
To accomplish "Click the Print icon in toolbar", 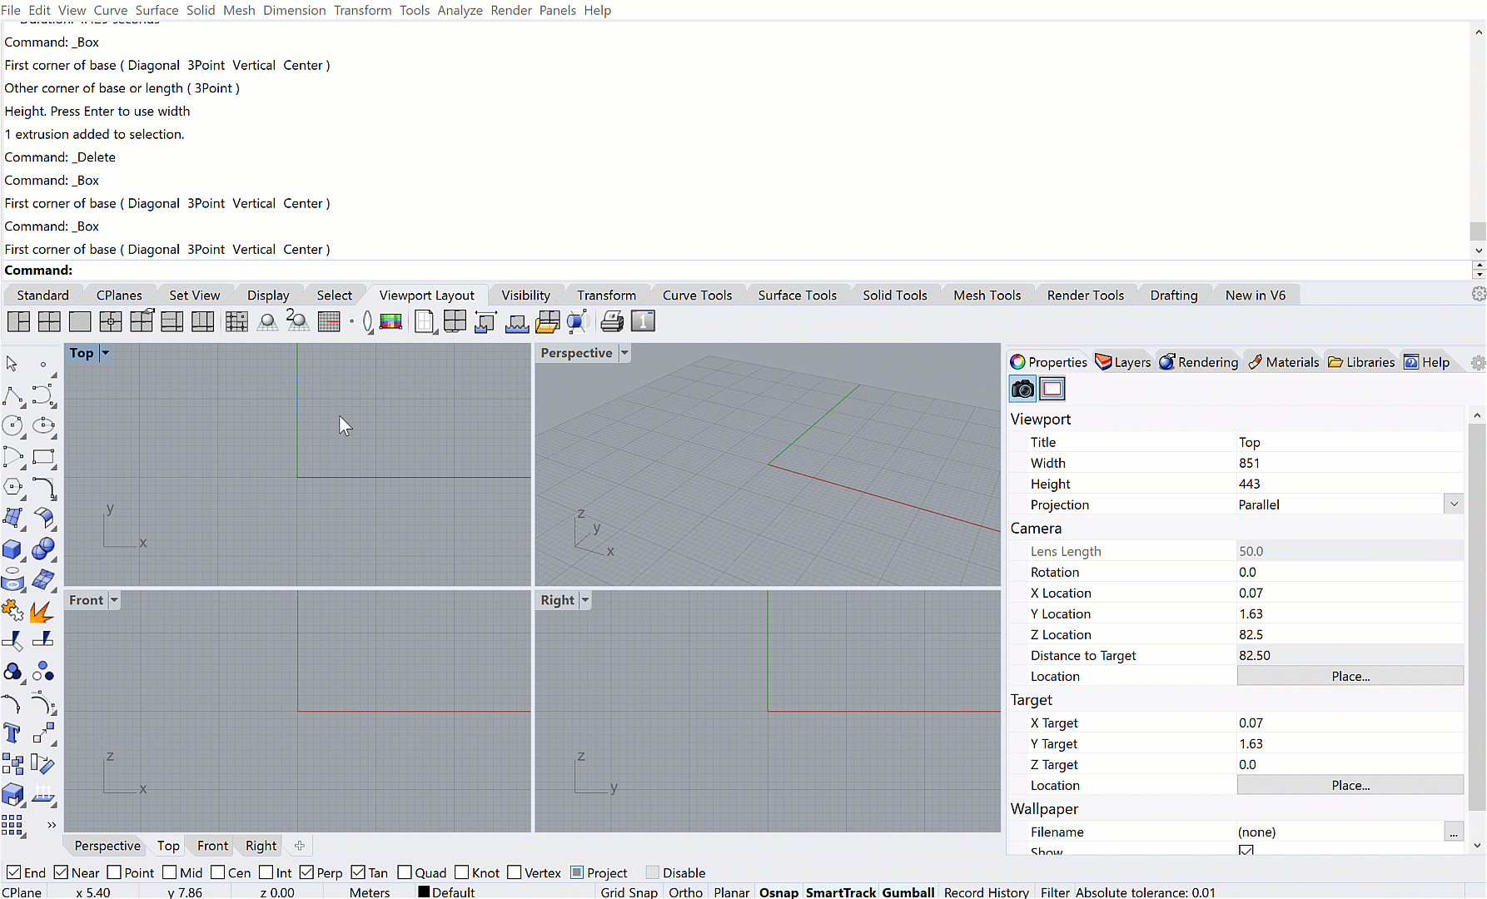I will coord(612,321).
